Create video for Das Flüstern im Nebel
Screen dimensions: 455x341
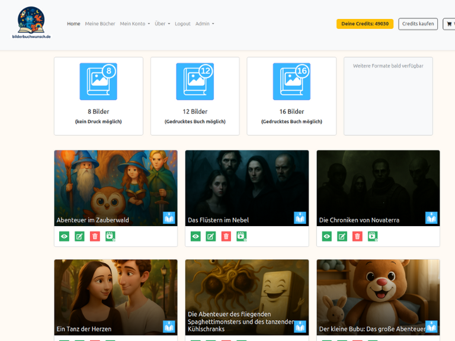242,236
